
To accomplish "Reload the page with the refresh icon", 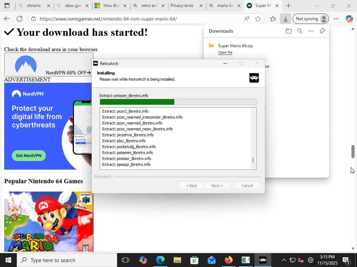I will pos(20,19).
